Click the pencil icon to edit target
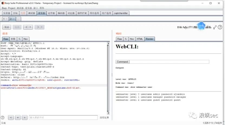225x125 pixels. [x=215, y=27]
